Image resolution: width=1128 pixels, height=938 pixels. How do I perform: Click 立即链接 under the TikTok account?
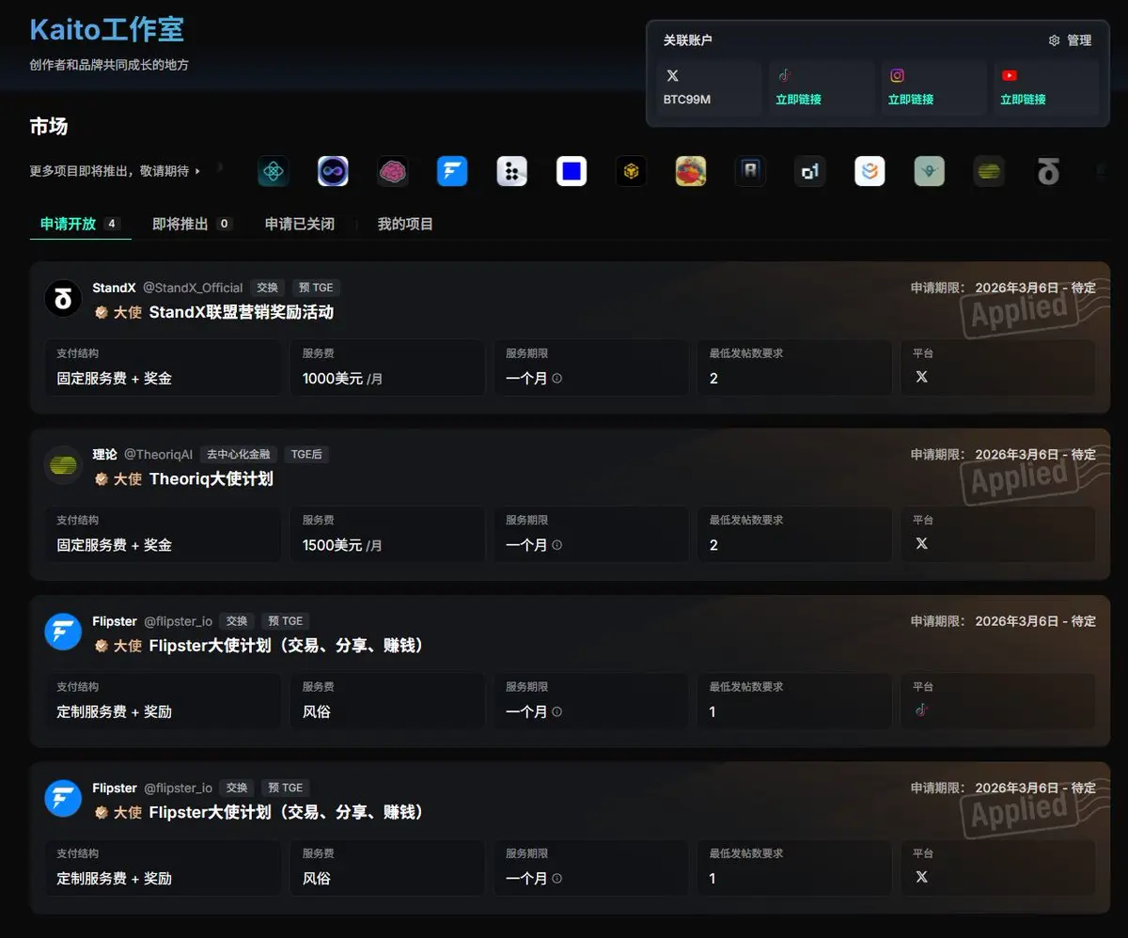(798, 99)
